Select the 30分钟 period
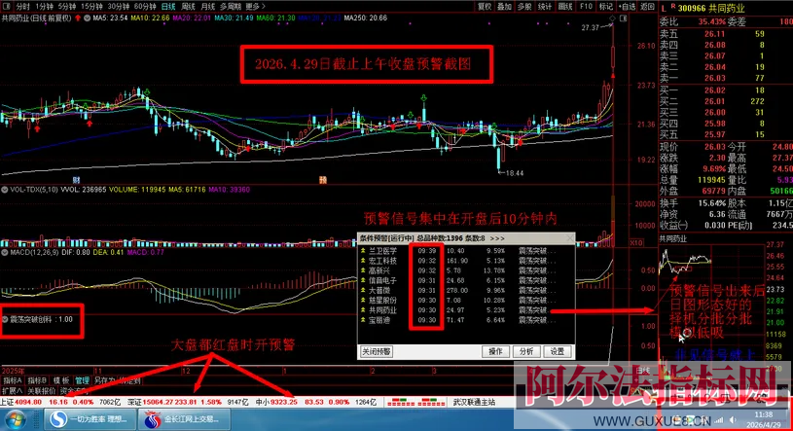The width and height of the screenshot is (793, 431). coord(119,7)
